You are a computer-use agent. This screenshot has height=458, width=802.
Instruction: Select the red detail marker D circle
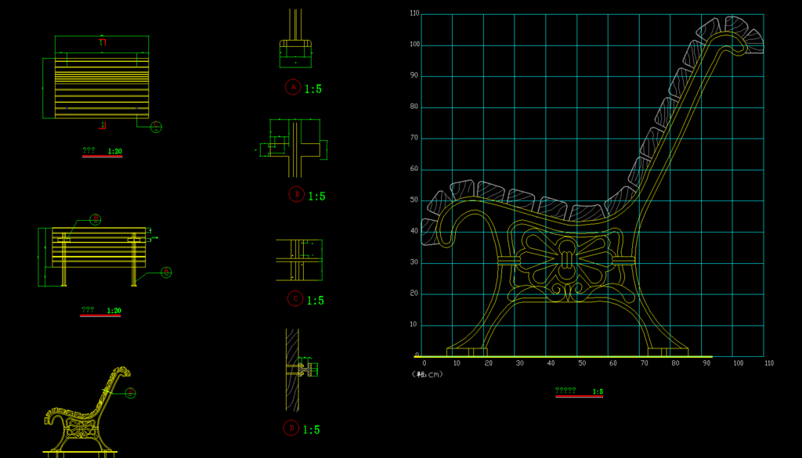(x=291, y=427)
